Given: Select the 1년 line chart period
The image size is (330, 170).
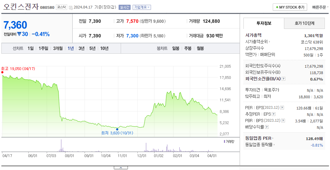Looking at the screenshot, I should point(71,49).
